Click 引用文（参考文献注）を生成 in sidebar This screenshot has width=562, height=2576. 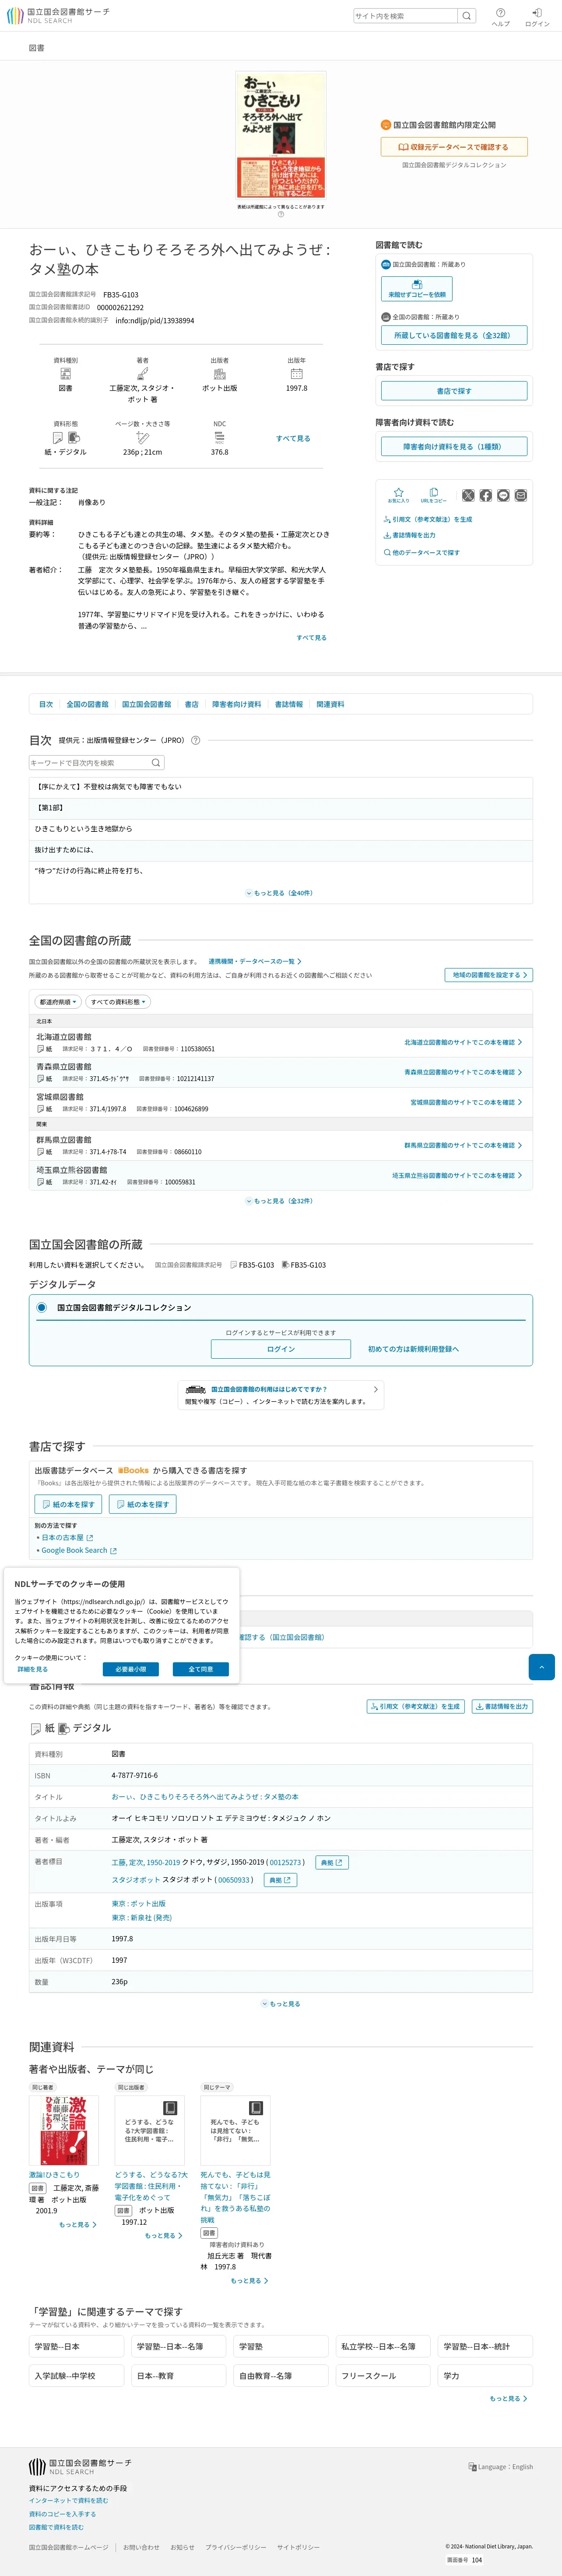pyautogui.click(x=428, y=519)
